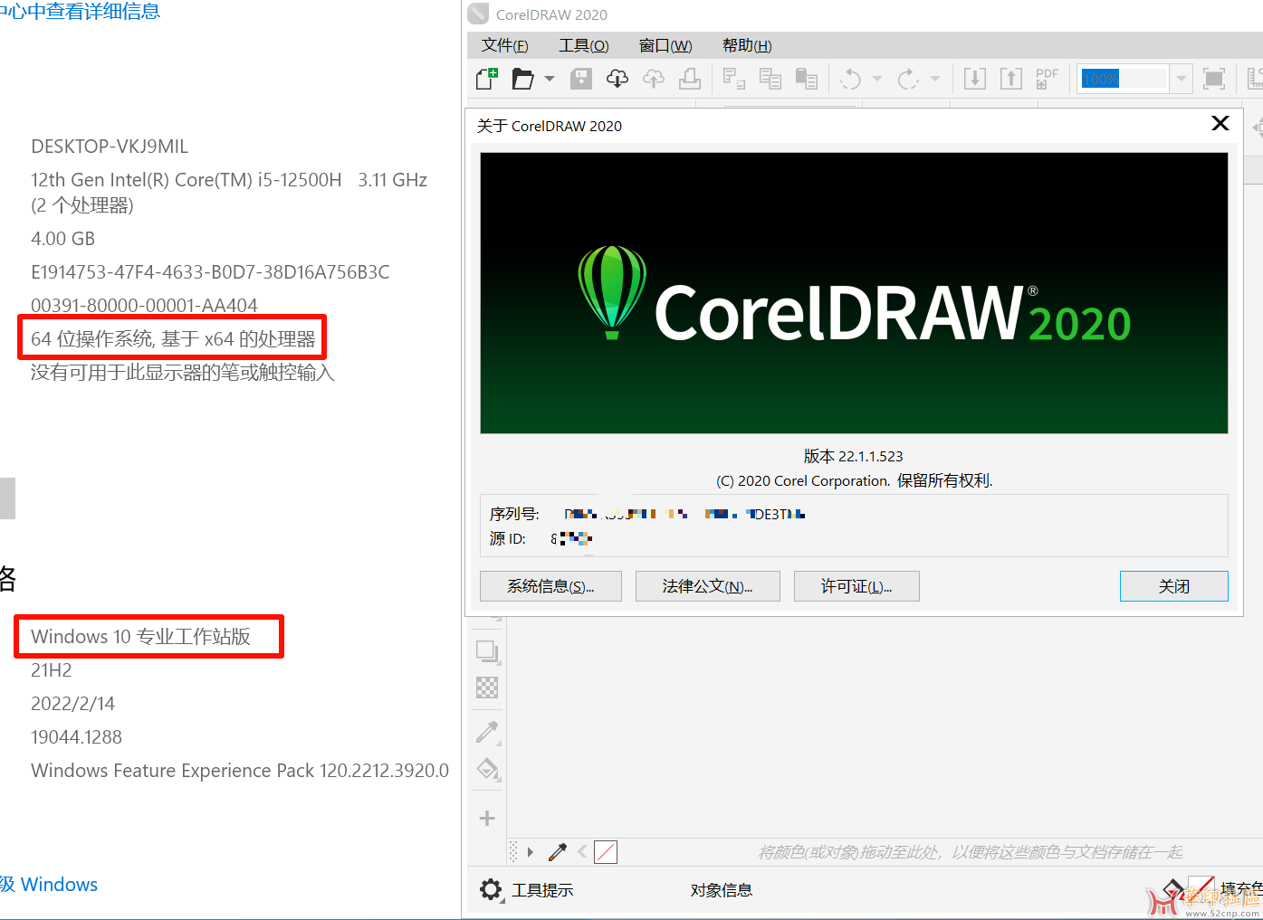1263x920 pixels.
Task: Click Windows Feature Experience Pack text
Action: click(x=240, y=771)
